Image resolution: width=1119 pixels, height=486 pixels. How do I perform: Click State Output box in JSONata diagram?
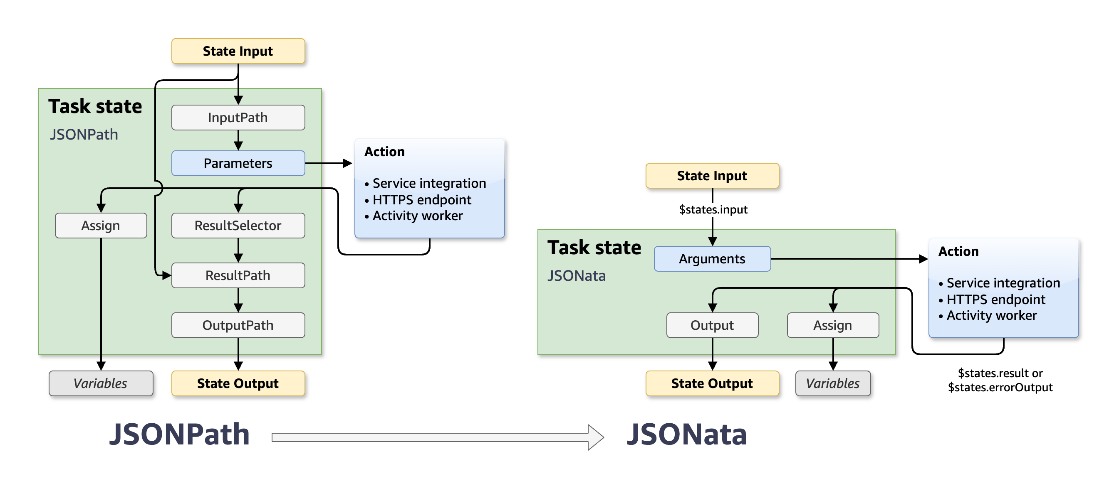[713, 383]
